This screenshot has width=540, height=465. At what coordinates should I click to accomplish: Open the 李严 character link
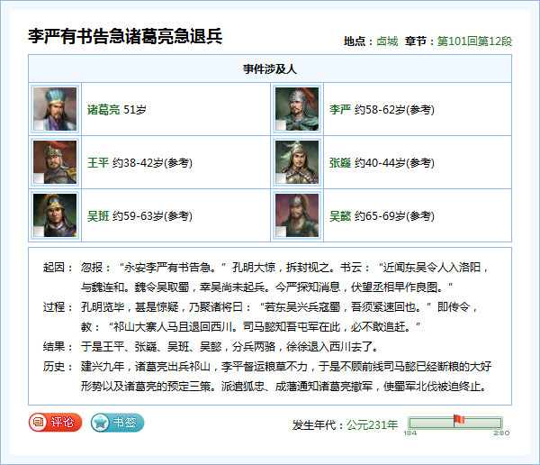pyautogui.click(x=340, y=110)
